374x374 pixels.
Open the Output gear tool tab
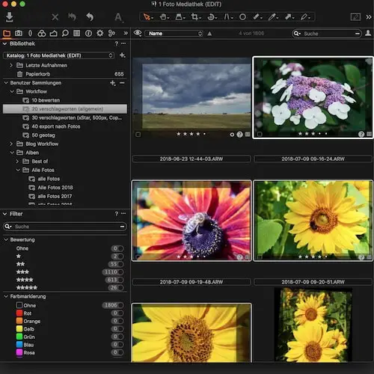coord(99,33)
